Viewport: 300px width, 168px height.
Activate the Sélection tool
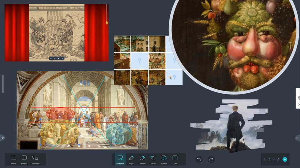tap(120, 159)
